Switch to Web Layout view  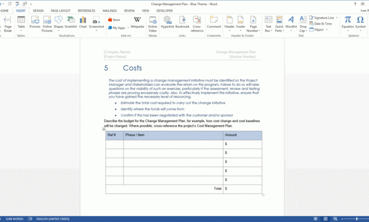pos(335,218)
